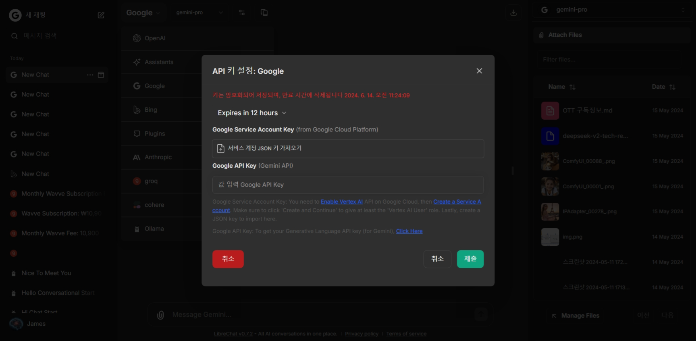This screenshot has width=696, height=341.
Task: Sort files by Date arrows
Action: pos(672,87)
